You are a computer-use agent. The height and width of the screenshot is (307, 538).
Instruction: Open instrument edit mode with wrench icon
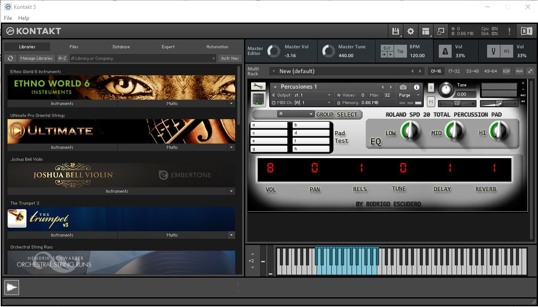coord(258,86)
